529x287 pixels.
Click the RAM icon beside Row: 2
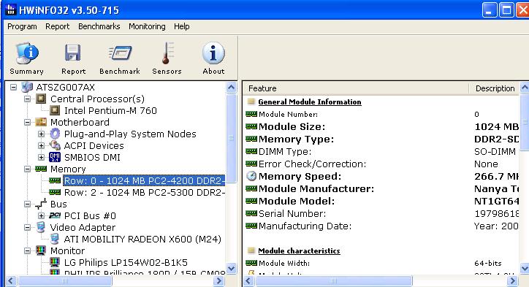coord(55,192)
